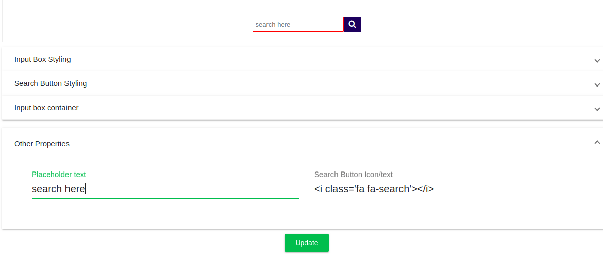Collapse Other Properties using its up chevron
This screenshot has height=258, width=603.
pos(597,143)
